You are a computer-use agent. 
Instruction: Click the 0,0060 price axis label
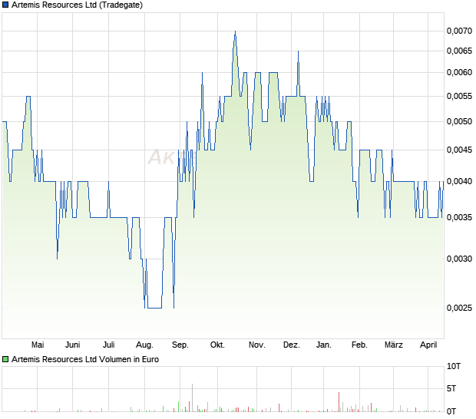pyautogui.click(x=459, y=72)
